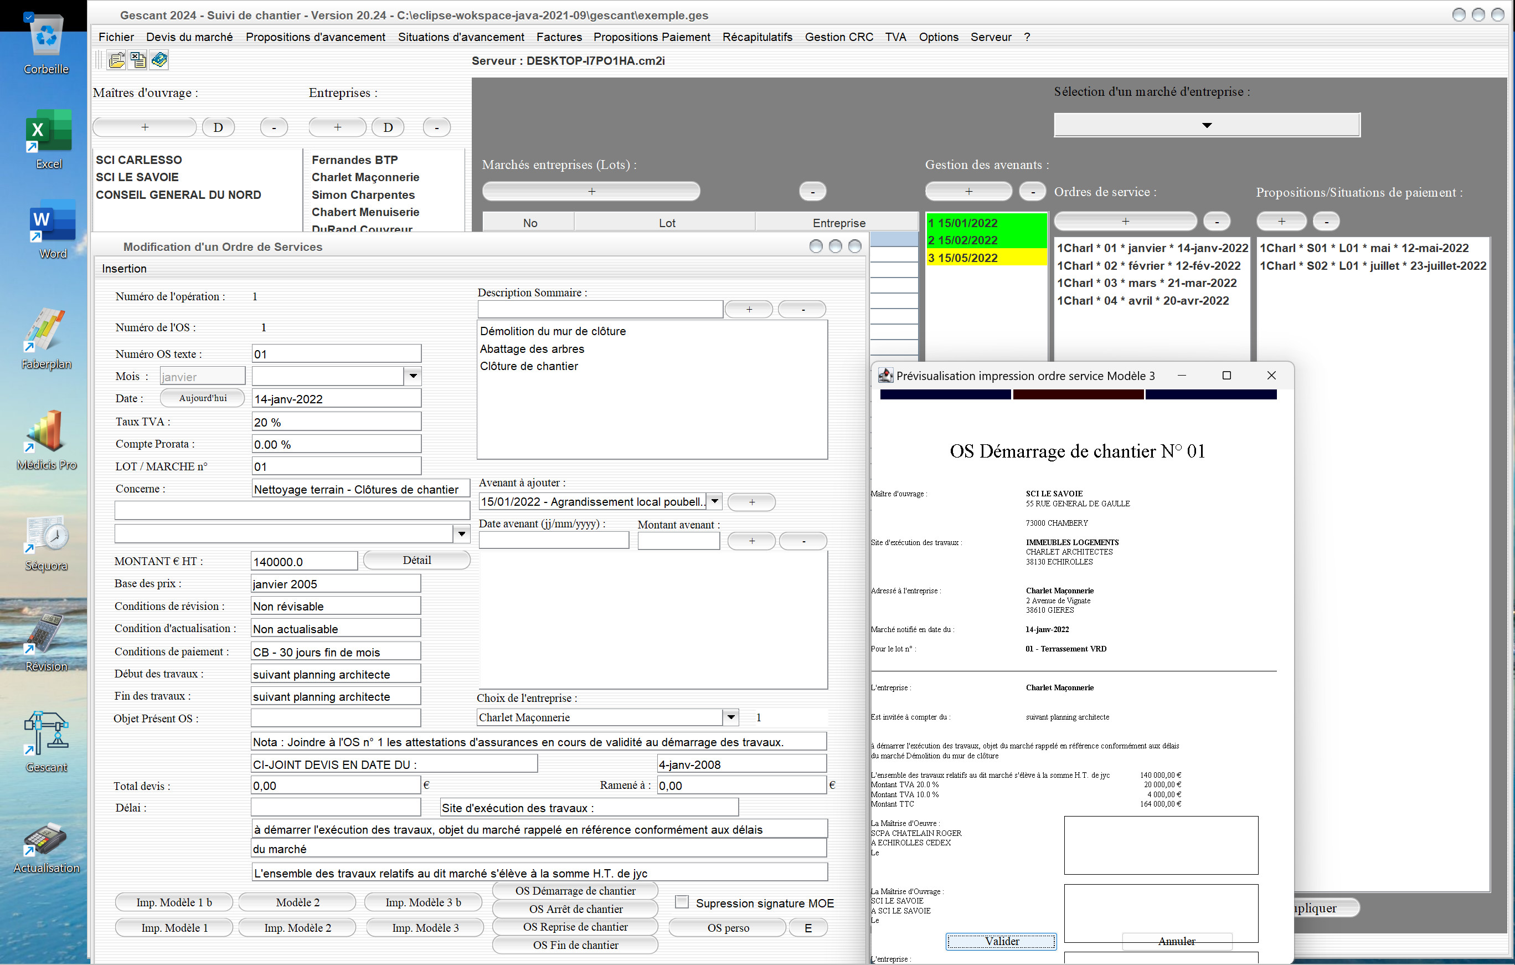Image resolution: width=1515 pixels, height=965 pixels.
Task: Expand dropdown below the Concerne field
Action: coord(462,534)
